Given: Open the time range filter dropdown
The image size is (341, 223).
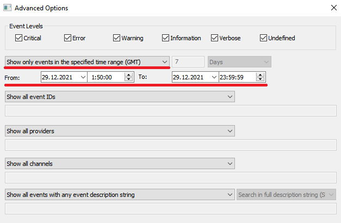Looking at the screenshot, I should [x=165, y=62].
